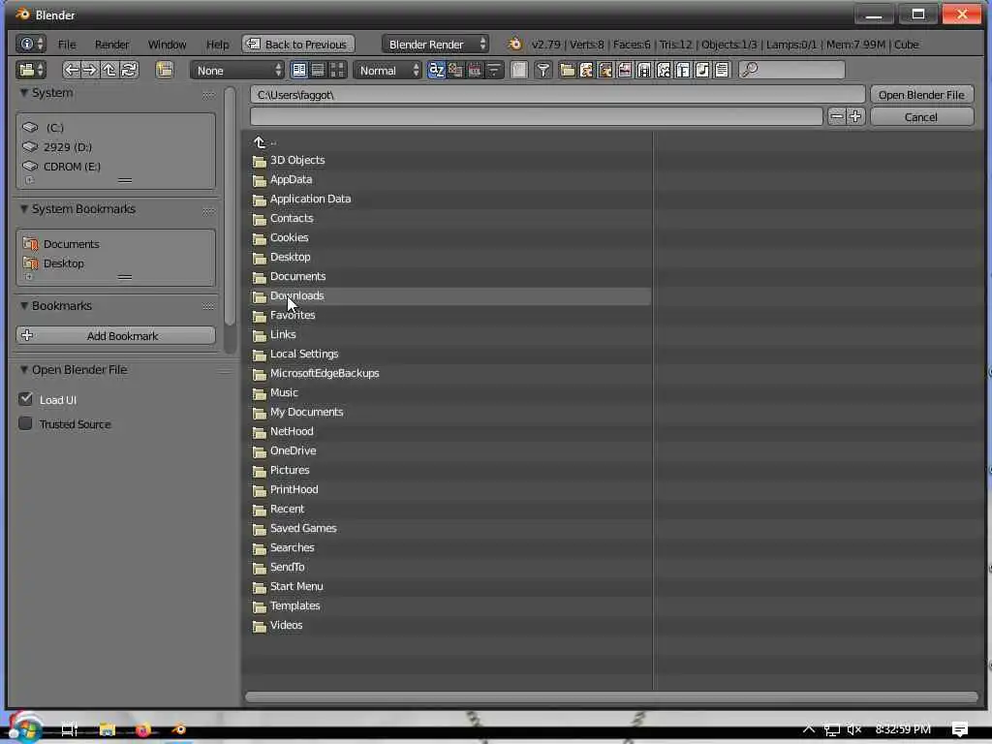Open the Blender Render engine dropdown
This screenshot has height=744, width=992.
point(435,45)
